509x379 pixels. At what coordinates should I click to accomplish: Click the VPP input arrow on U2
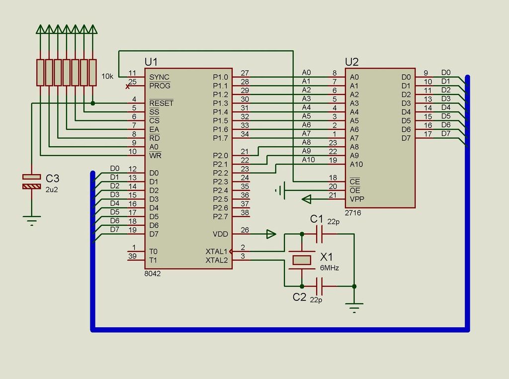click(307, 198)
